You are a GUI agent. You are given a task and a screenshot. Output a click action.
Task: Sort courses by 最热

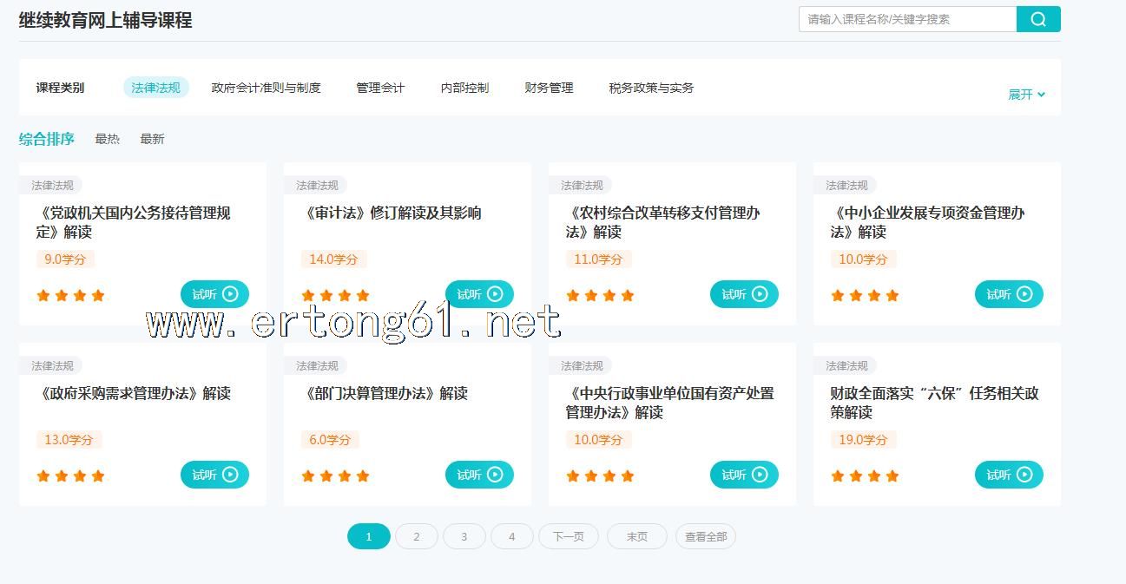(x=107, y=139)
